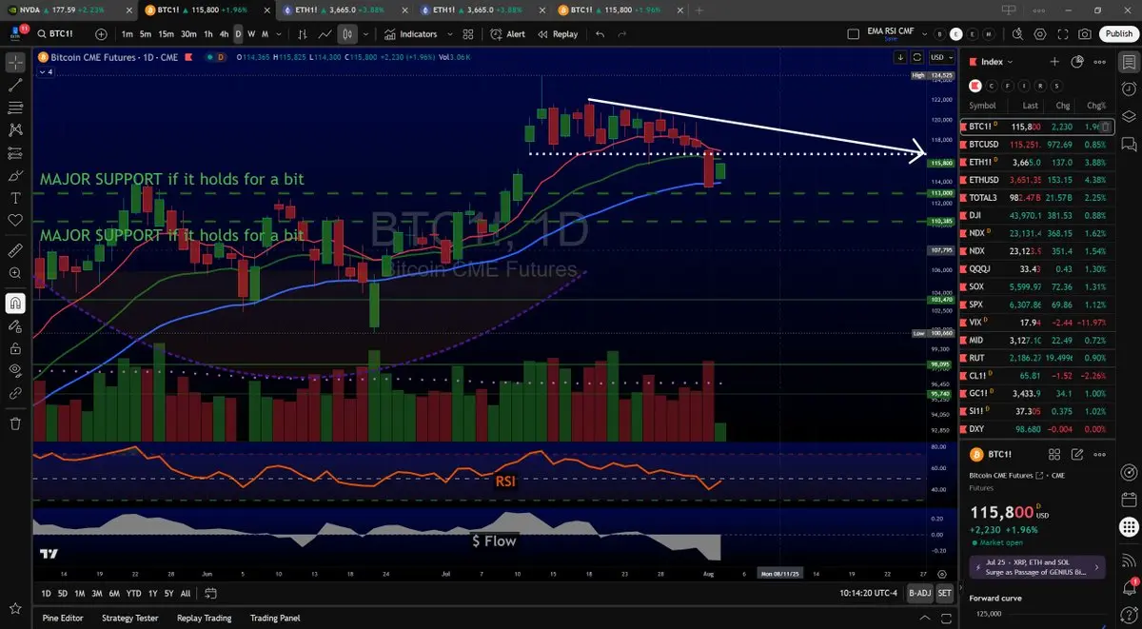
Task: Select the candlestick chart style icon
Action: pyautogui.click(x=347, y=34)
